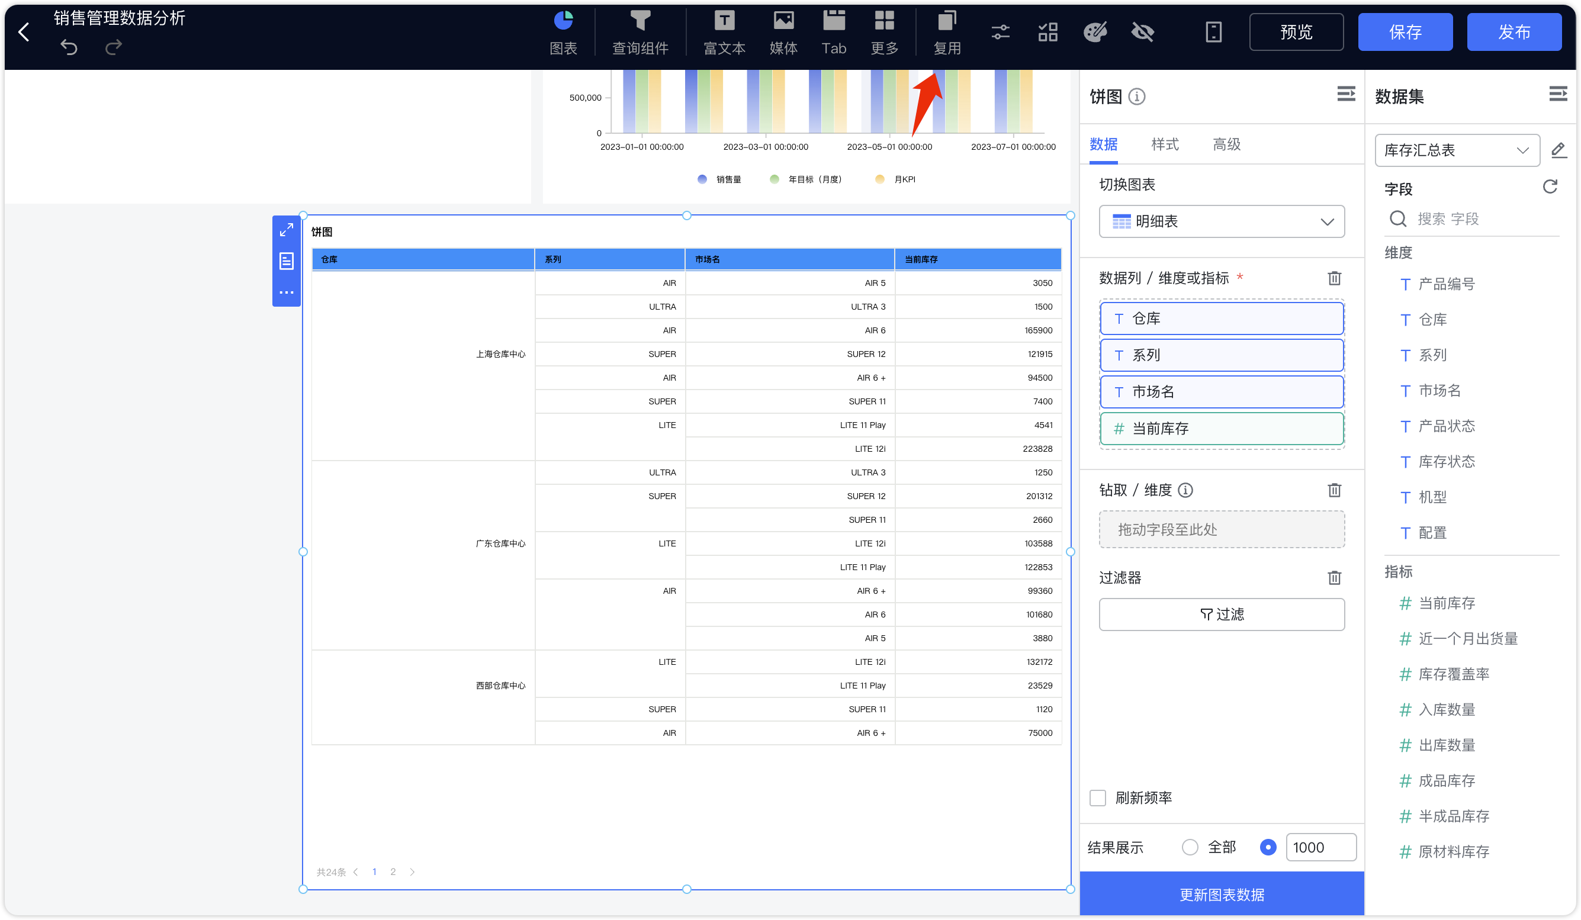The height and width of the screenshot is (920, 1581).
Task: Redo the last action
Action: (x=114, y=47)
